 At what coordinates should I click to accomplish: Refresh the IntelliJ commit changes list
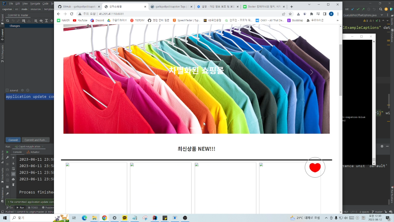(x=8, y=21)
